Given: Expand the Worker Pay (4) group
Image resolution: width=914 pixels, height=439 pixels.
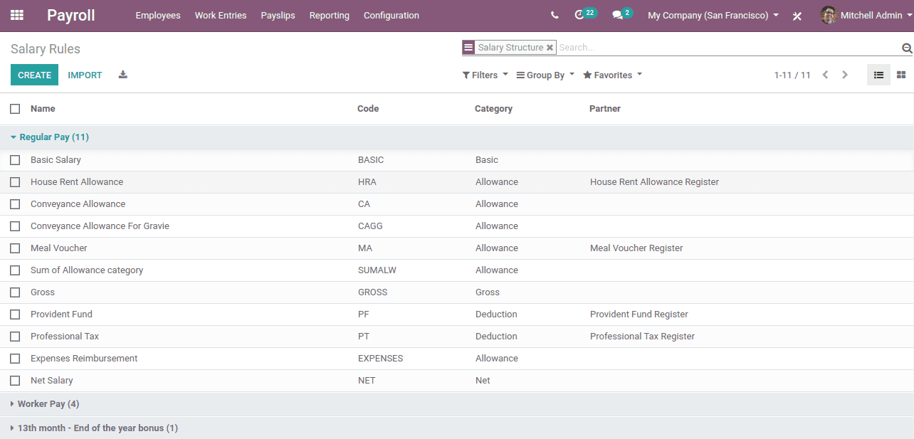Looking at the screenshot, I should click(45, 404).
